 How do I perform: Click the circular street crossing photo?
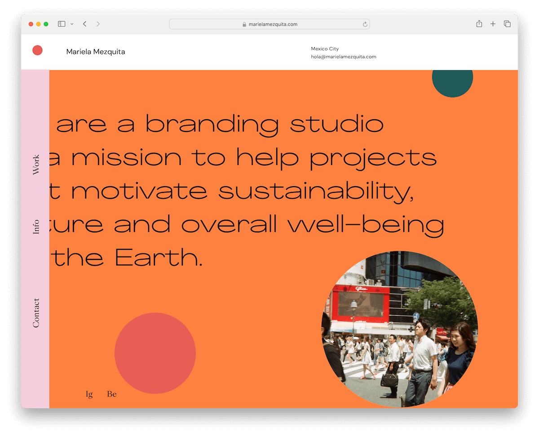(x=399, y=329)
